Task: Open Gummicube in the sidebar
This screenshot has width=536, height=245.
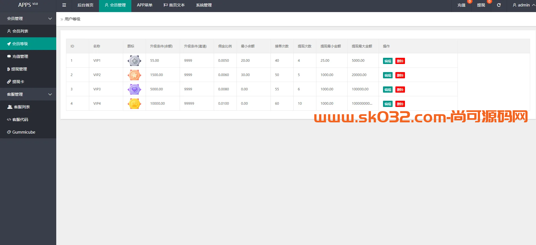Action: coord(24,132)
